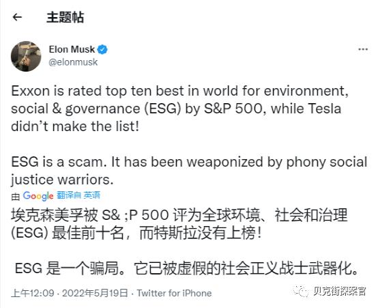This screenshot has width=378, height=308.
Task: Click the 由 label before Google
Action: pos(16,197)
